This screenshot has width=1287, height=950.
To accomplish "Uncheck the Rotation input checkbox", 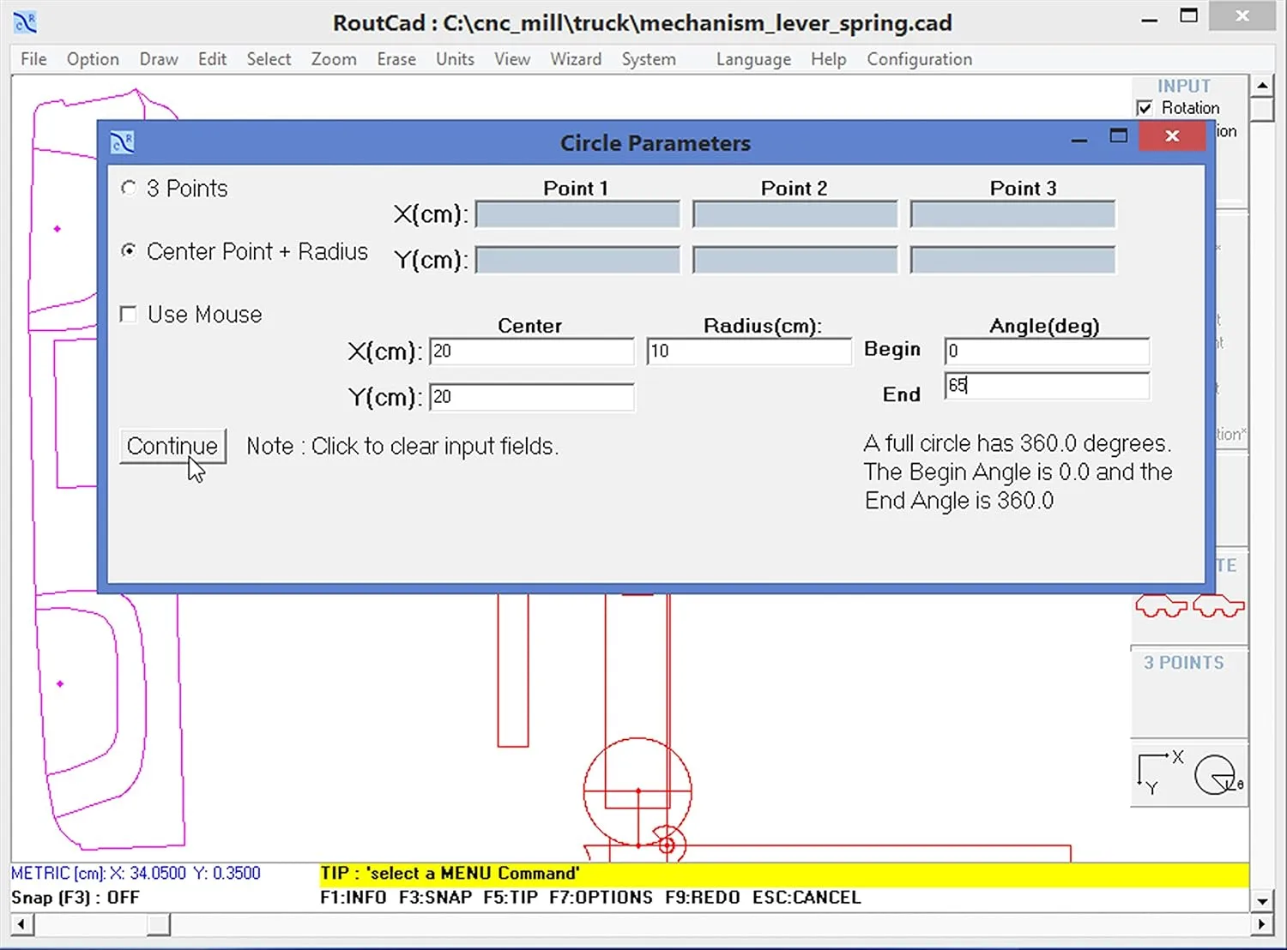I will point(1145,107).
